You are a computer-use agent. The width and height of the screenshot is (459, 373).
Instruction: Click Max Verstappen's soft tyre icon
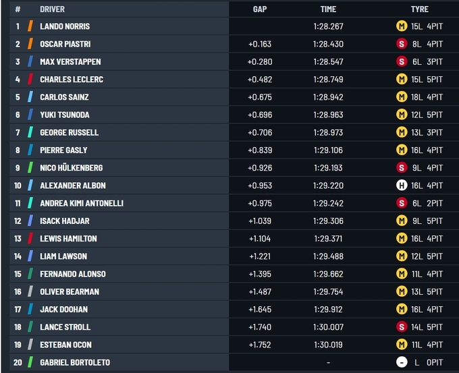(401, 61)
